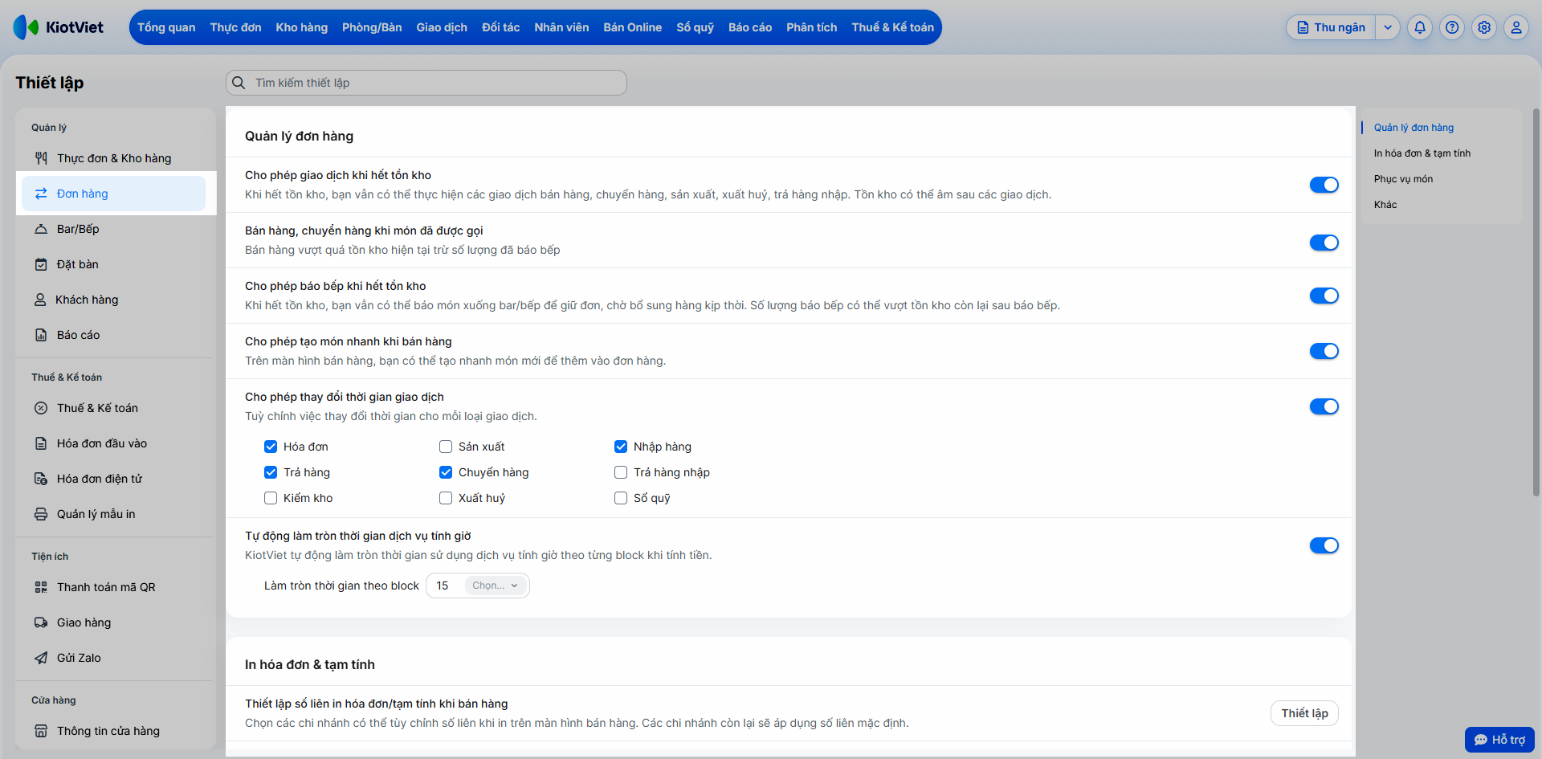Toggle Cho phép báo bếp khi hết tồn kho
The image size is (1542, 759).
[1324, 296]
